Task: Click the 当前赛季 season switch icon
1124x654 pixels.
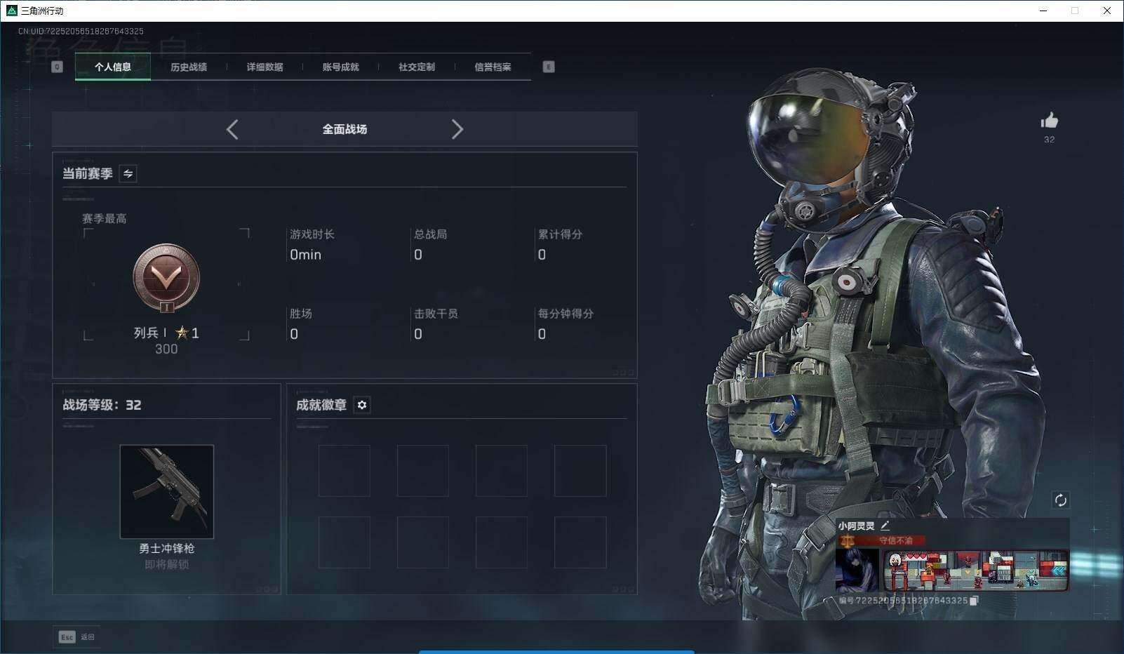Action: click(x=128, y=173)
